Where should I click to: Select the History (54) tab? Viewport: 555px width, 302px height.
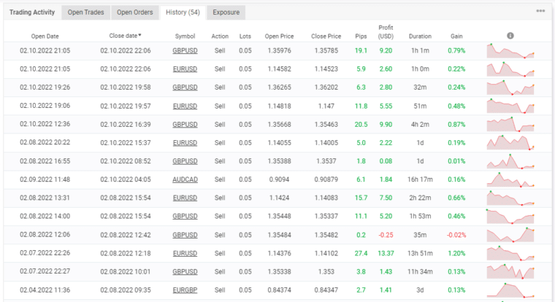click(x=183, y=12)
